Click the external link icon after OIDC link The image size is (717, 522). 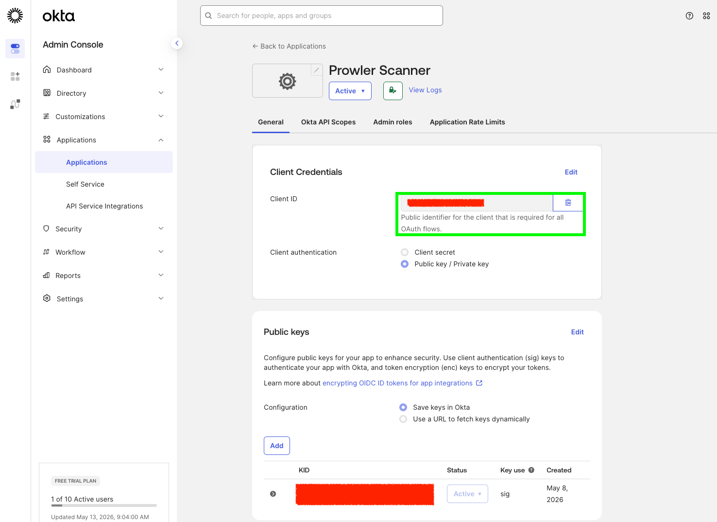(479, 383)
